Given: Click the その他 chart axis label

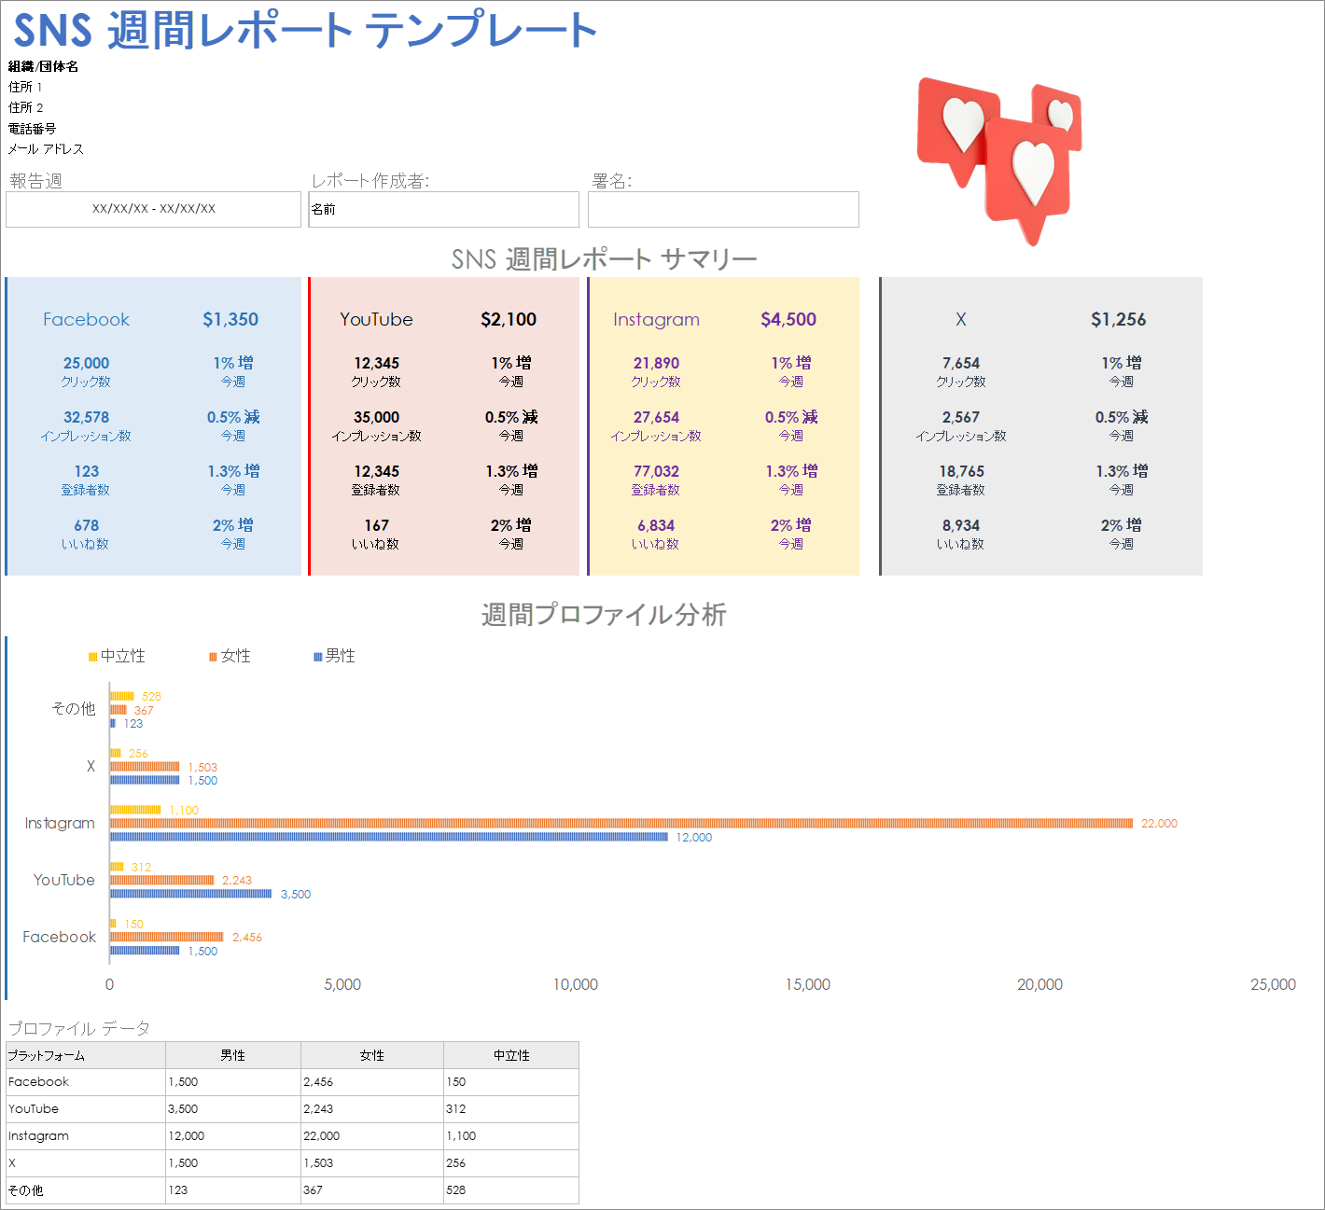Looking at the screenshot, I should [x=74, y=709].
